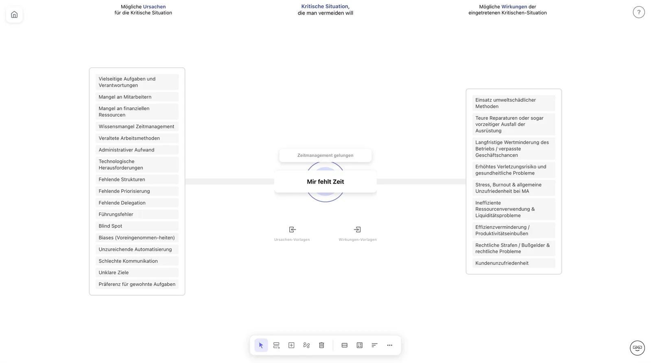
Task: Select 'Mangel an Mitarbeitern' cause
Action: point(137,97)
